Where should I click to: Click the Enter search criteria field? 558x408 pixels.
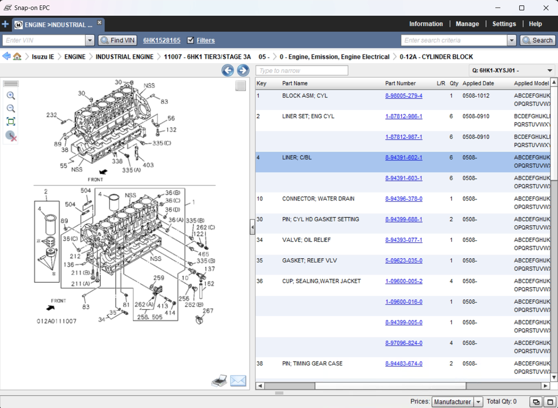click(454, 40)
